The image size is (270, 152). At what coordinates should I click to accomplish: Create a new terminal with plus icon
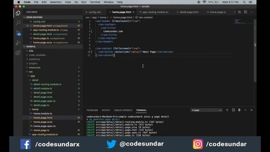[227, 110]
